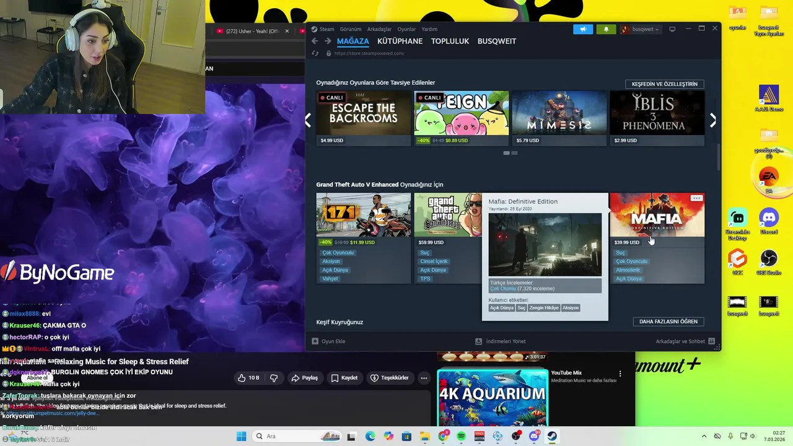Click YouTube Kaydet save button

344,378
